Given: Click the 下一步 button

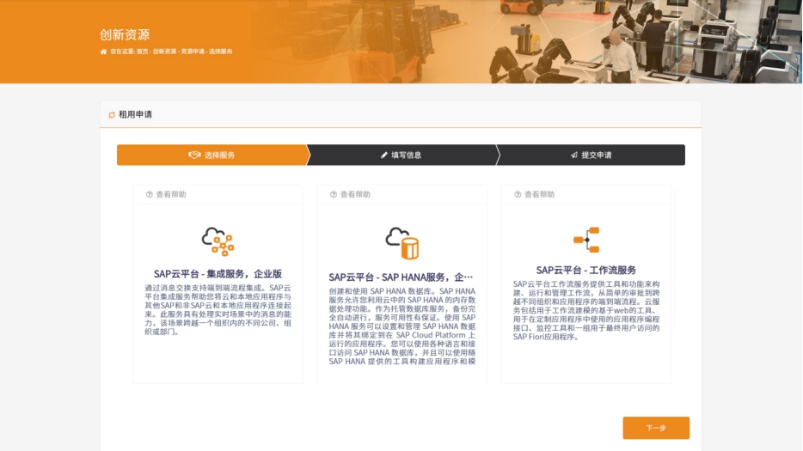Looking at the screenshot, I should [656, 428].
